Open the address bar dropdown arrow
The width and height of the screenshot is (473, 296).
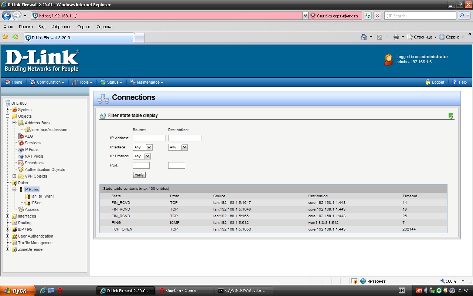click(x=305, y=16)
